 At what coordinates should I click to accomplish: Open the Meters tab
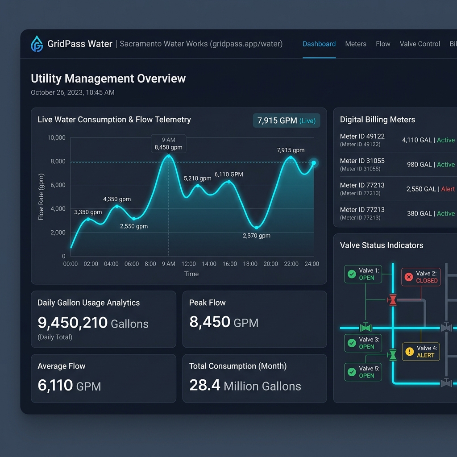coord(356,44)
